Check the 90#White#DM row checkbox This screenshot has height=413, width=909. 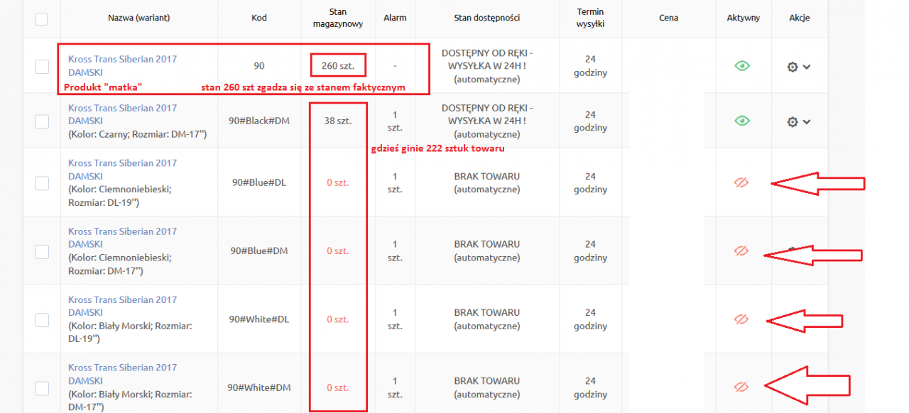point(42,387)
